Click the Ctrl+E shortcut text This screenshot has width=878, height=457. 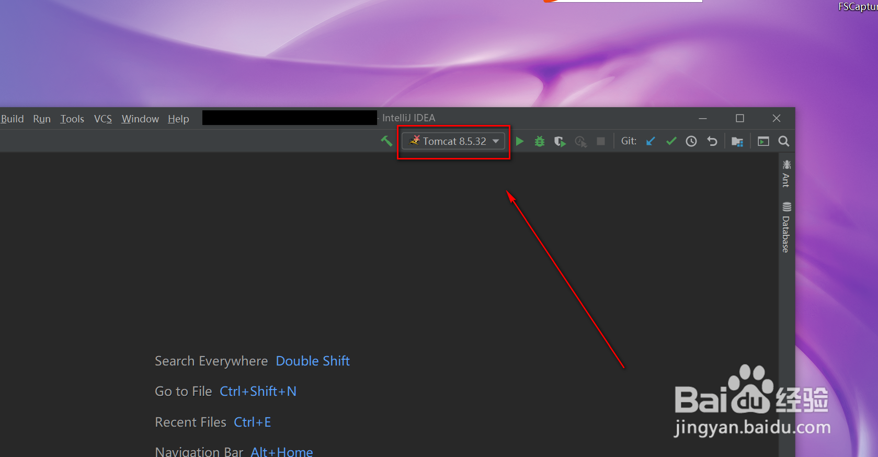tap(252, 422)
